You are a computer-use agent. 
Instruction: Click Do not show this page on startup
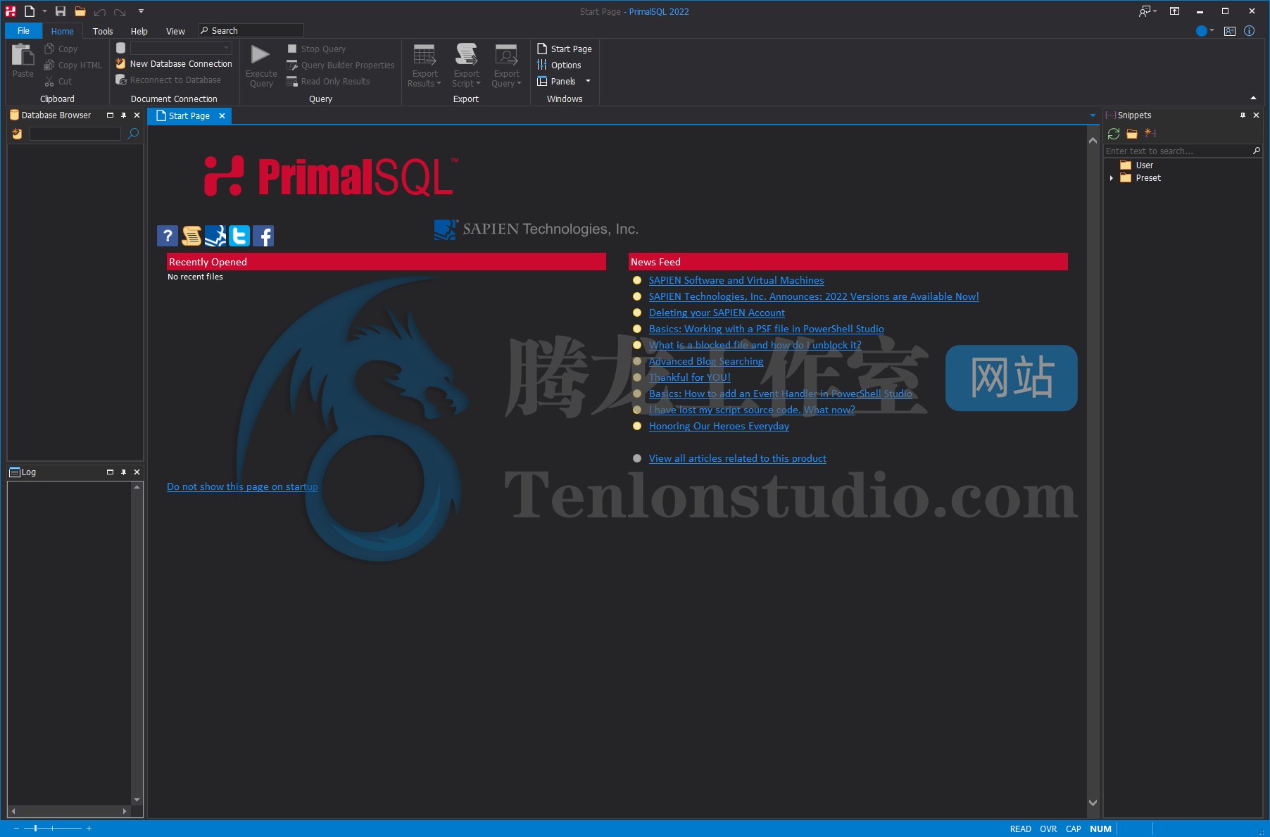coord(242,486)
